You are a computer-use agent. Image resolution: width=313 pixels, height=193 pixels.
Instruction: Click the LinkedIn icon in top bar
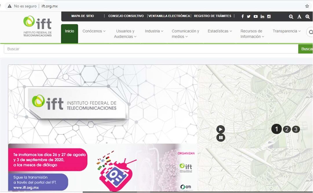click(262, 17)
